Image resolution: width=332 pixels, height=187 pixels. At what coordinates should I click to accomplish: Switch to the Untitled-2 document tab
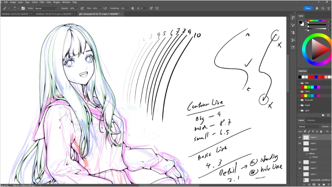[54, 14]
